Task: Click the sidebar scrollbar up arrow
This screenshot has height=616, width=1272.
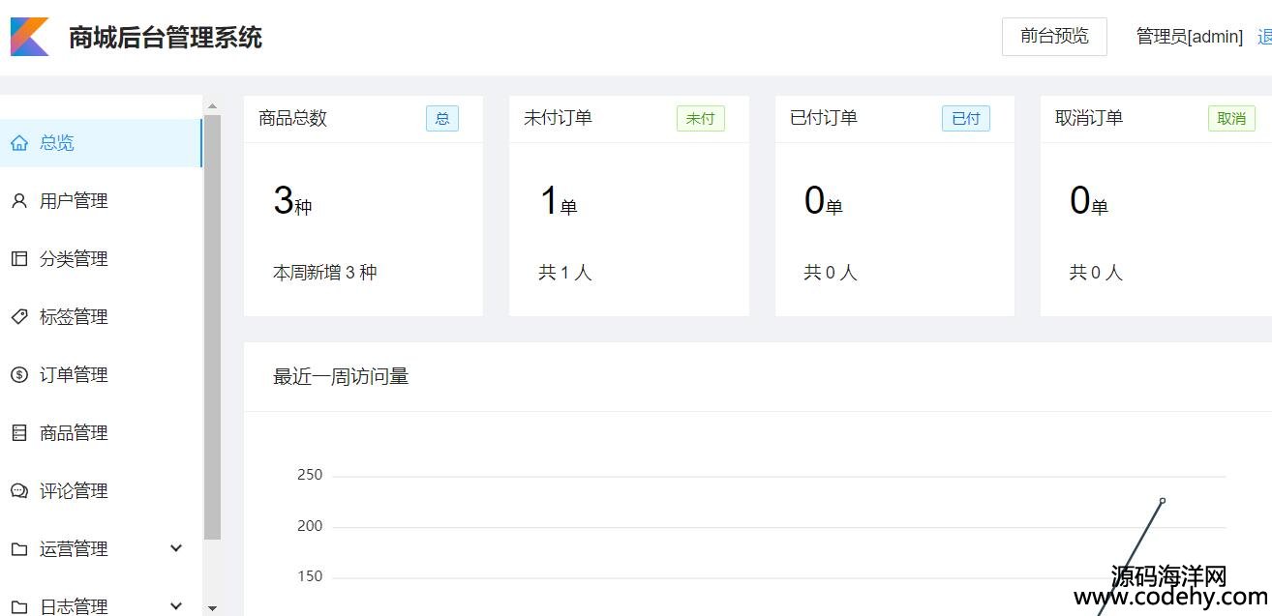Action: tap(212, 106)
